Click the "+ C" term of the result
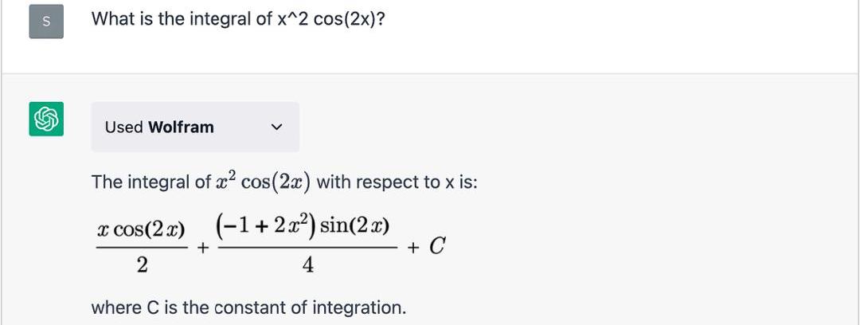 426,248
